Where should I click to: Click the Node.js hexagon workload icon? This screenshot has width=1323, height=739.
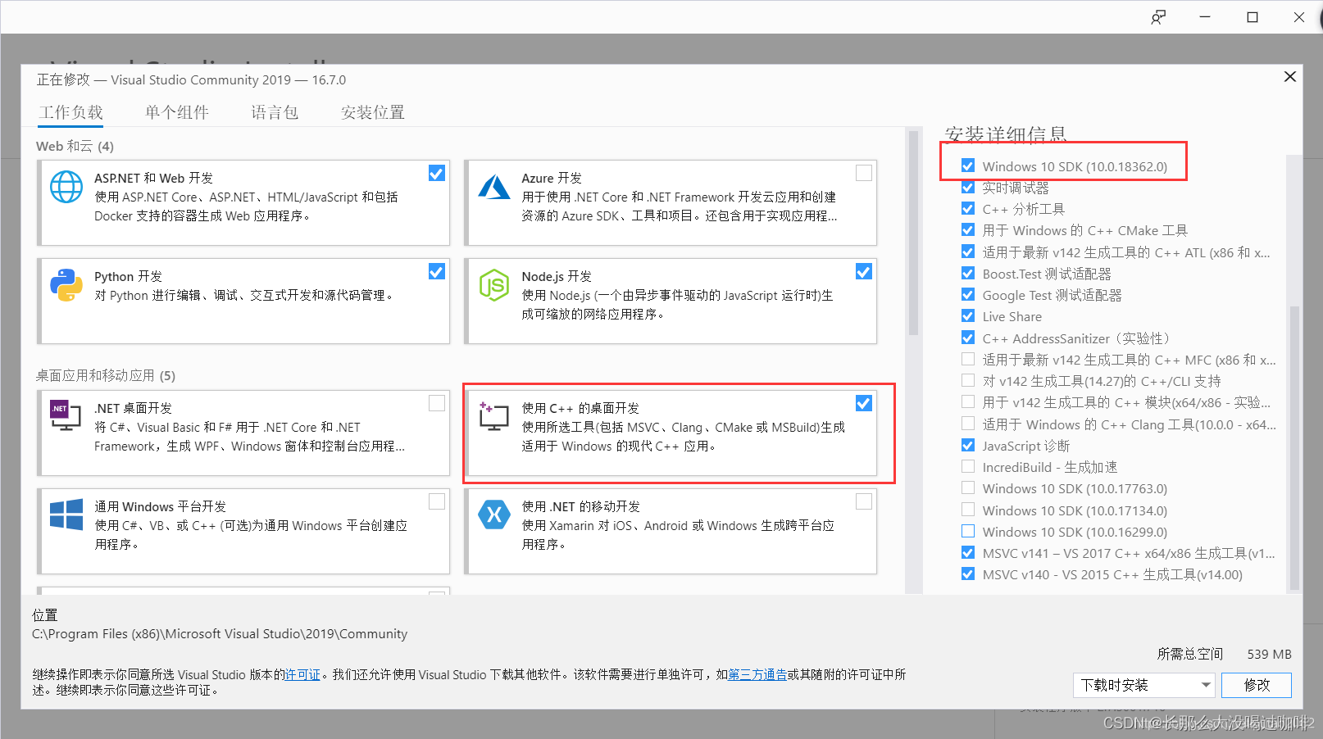coord(494,285)
